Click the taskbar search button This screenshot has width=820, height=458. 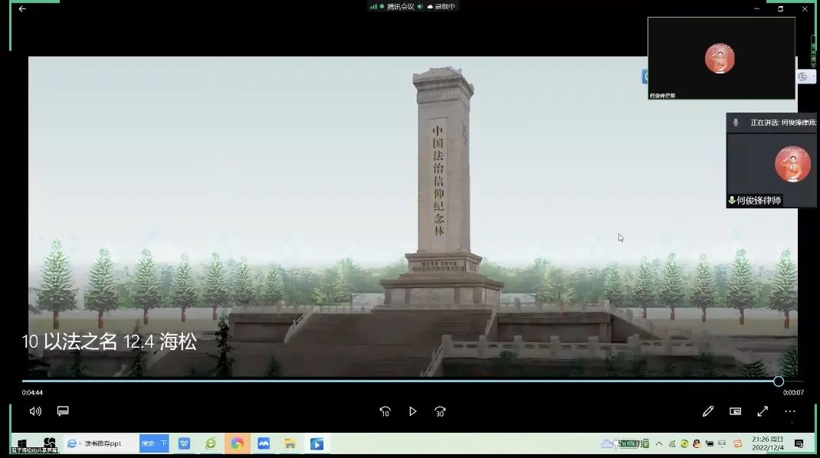(153, 443)
